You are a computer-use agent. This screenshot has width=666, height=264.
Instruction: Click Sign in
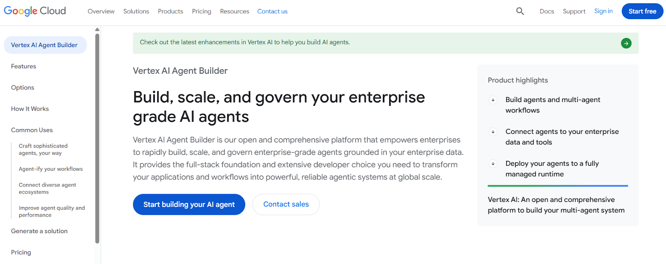[x=603, y=11]
